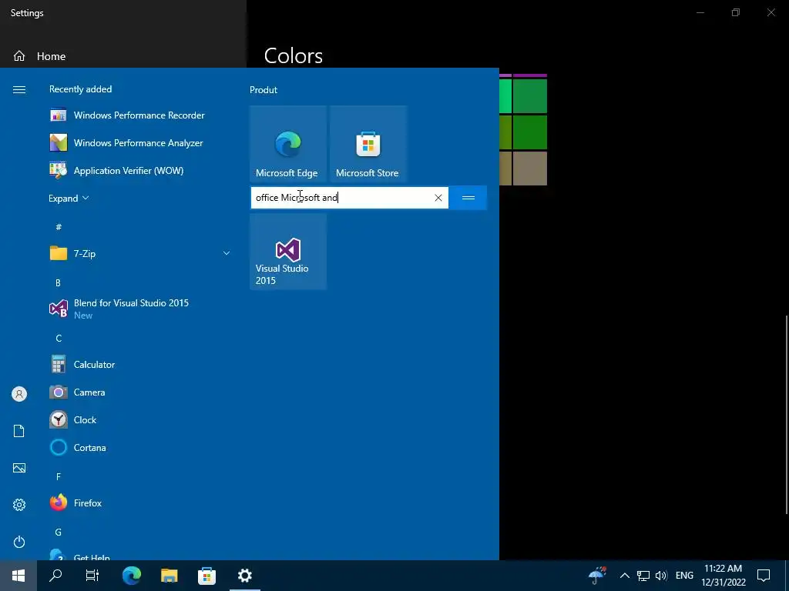The image size is (789, 591).
Task: Open the Visual Studio 2015 tile
Action: [x=288, y=252]
